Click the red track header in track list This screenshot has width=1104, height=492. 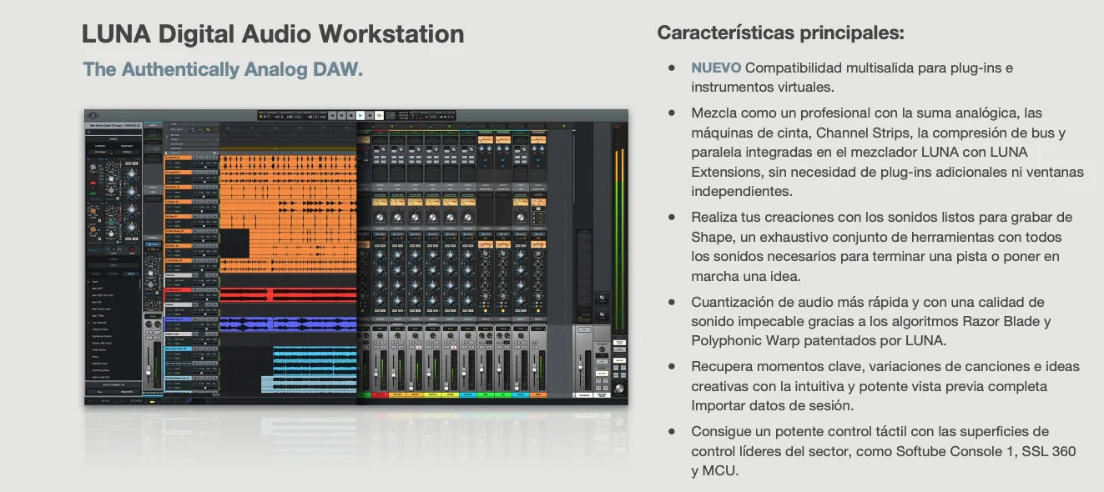tap(178, 290)
